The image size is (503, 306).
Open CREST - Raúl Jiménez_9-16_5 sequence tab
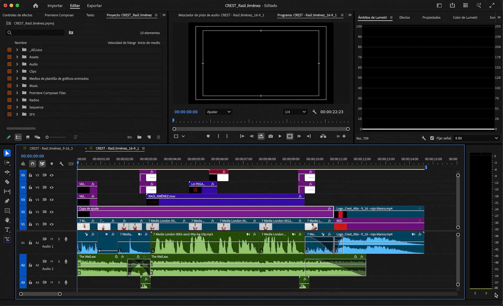tap(51, 148)
